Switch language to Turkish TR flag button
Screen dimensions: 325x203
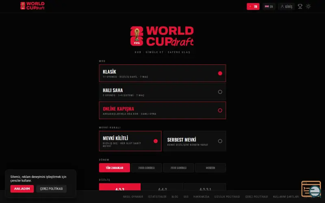click(253, 6)
